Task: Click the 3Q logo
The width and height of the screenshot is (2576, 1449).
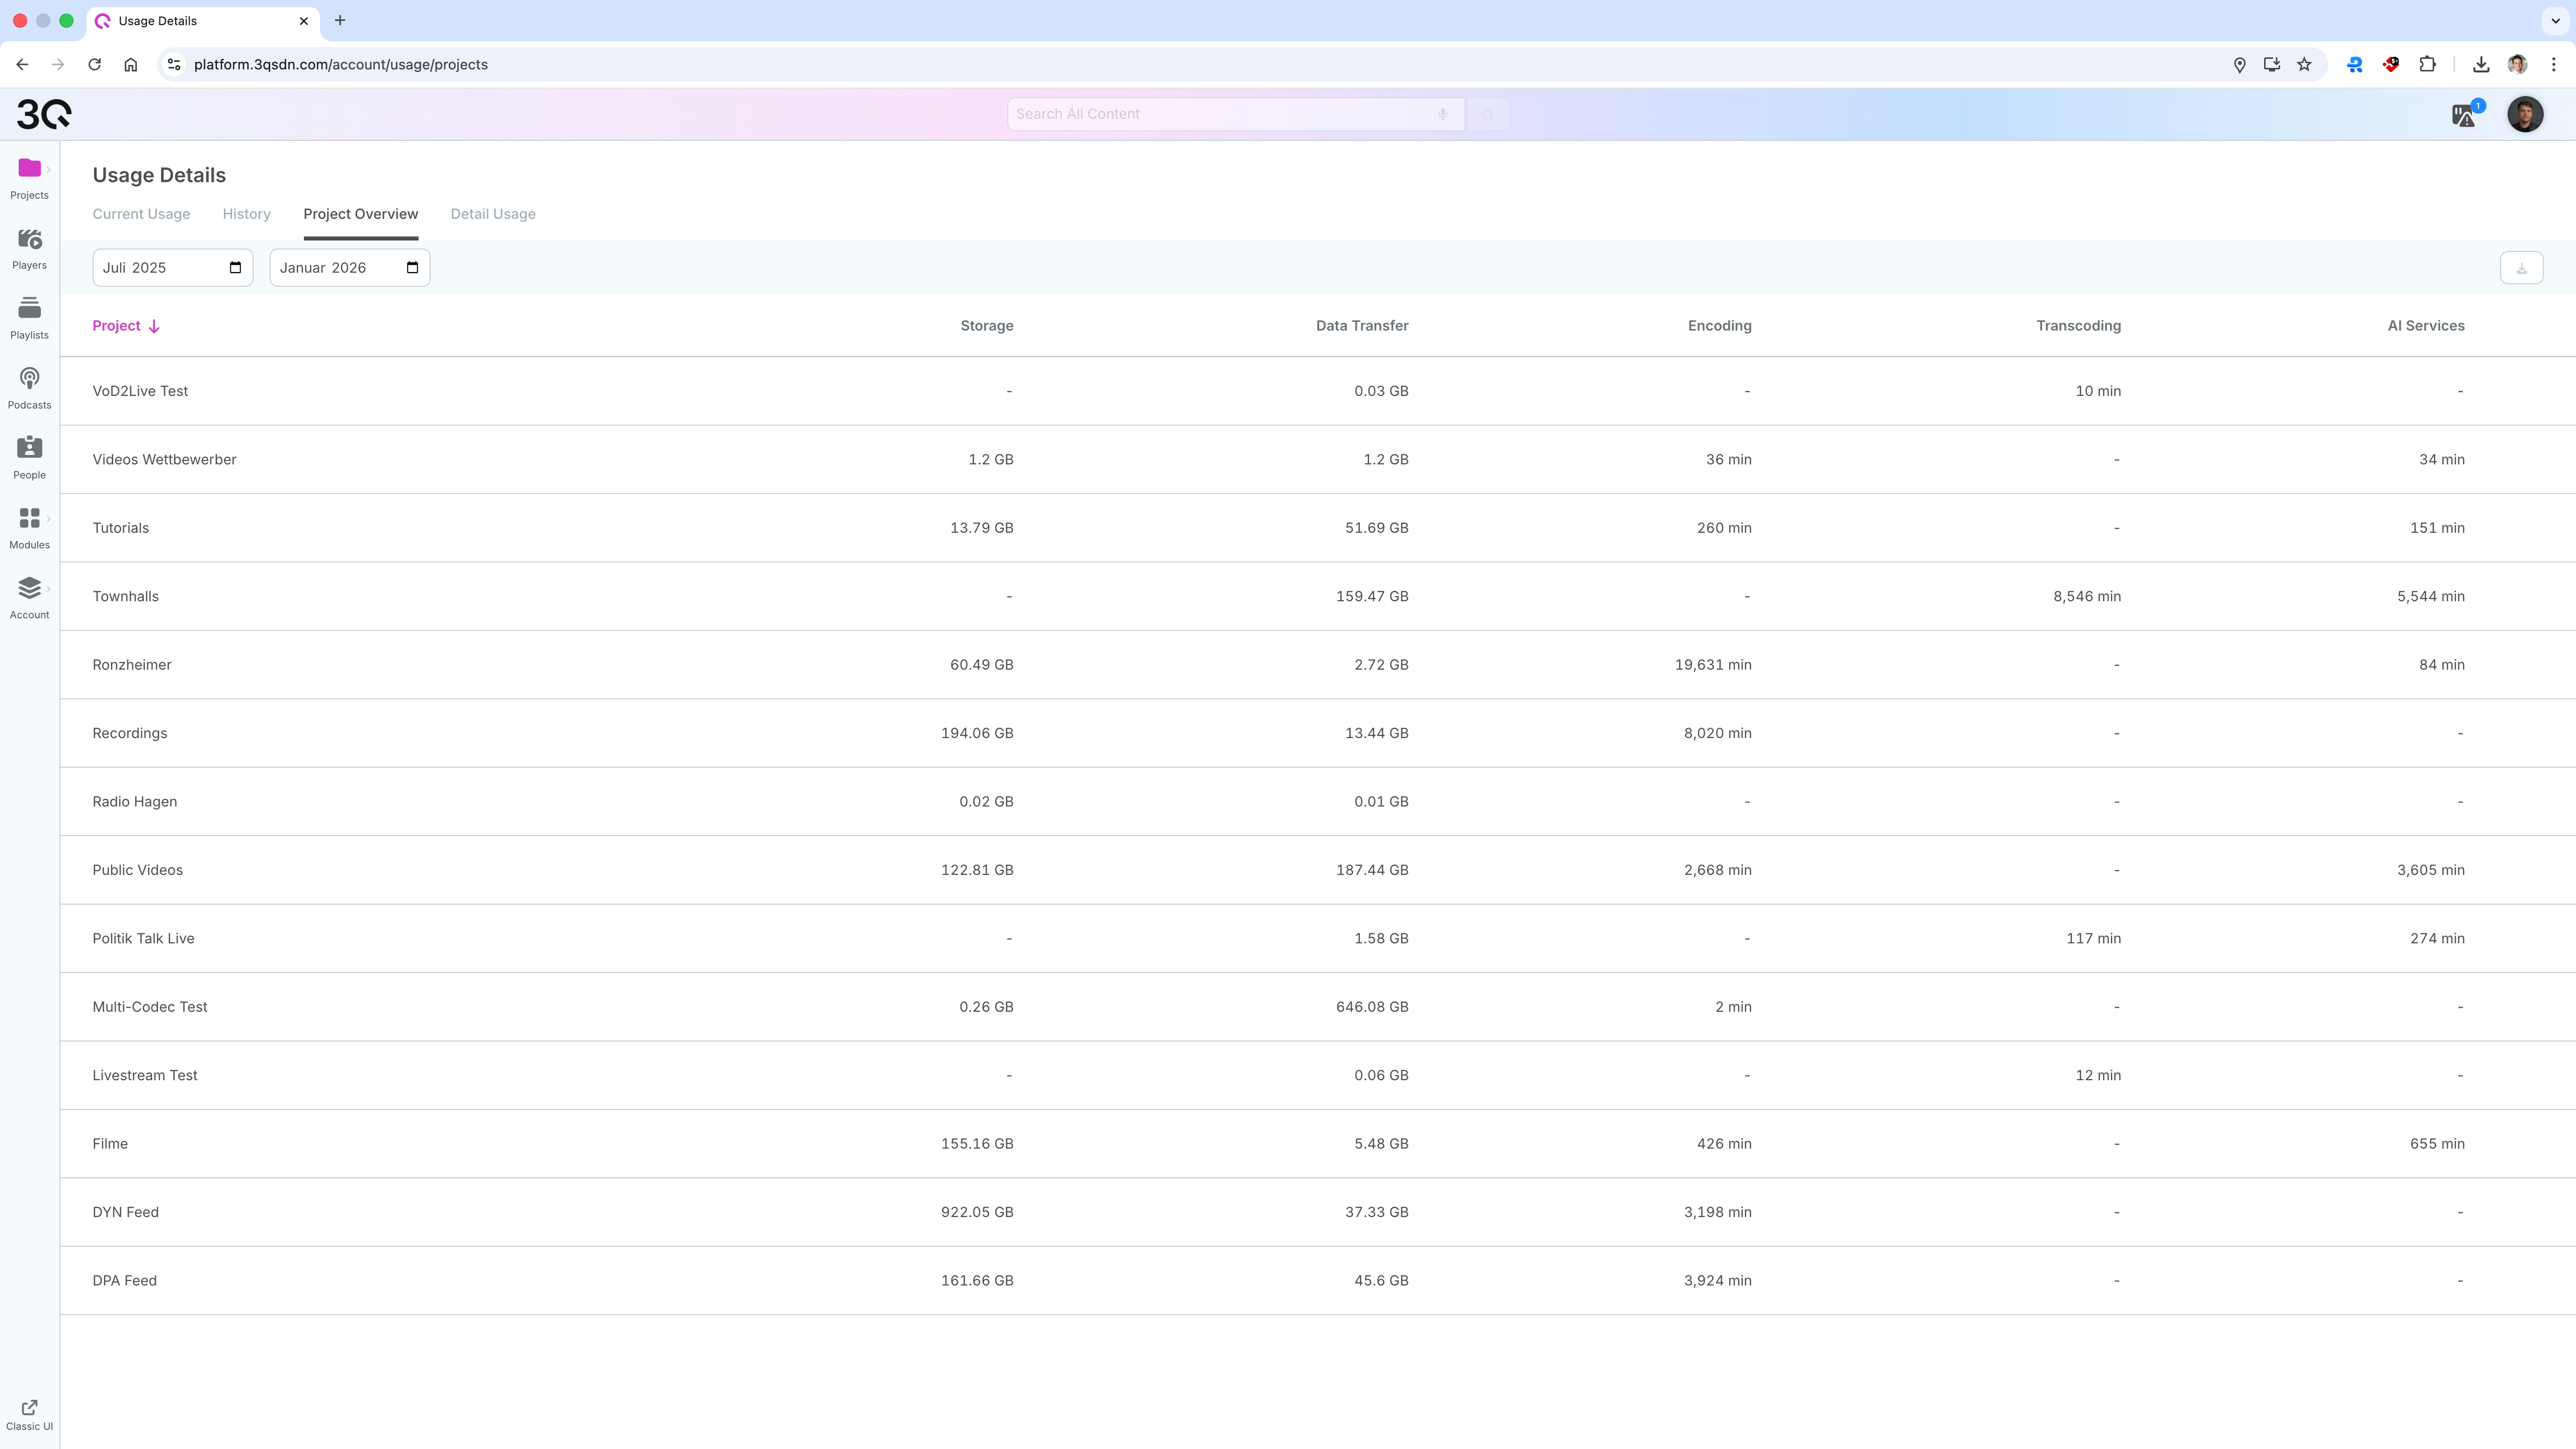Action: [x=44, y=114]
